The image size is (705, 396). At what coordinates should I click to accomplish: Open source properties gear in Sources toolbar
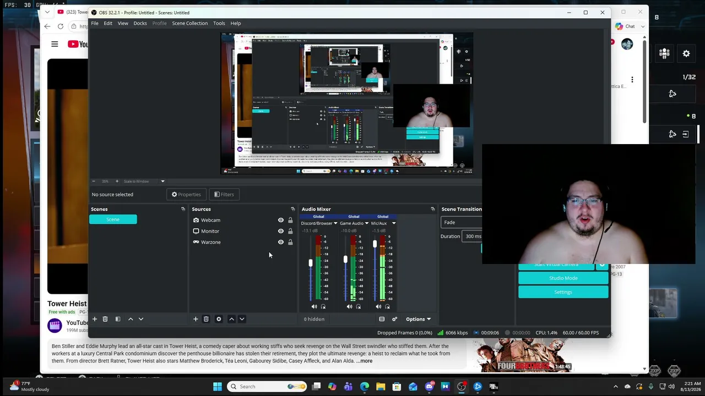click(219, 319)
